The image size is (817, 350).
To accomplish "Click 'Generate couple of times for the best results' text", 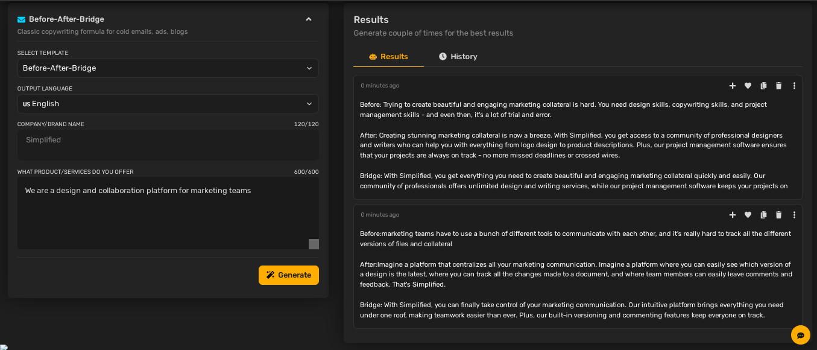I will pos(433,33).
